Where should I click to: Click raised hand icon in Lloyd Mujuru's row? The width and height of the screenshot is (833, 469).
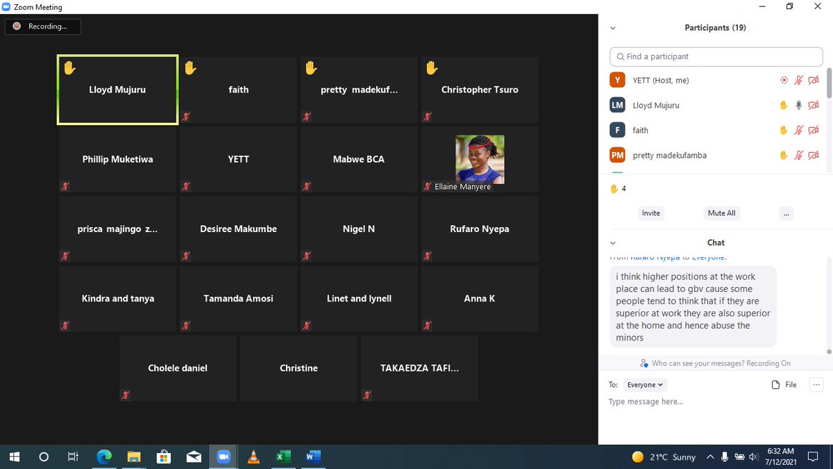784,105
